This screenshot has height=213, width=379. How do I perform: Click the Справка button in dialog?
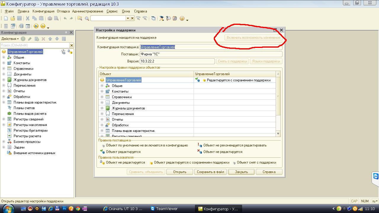(269, 172)
